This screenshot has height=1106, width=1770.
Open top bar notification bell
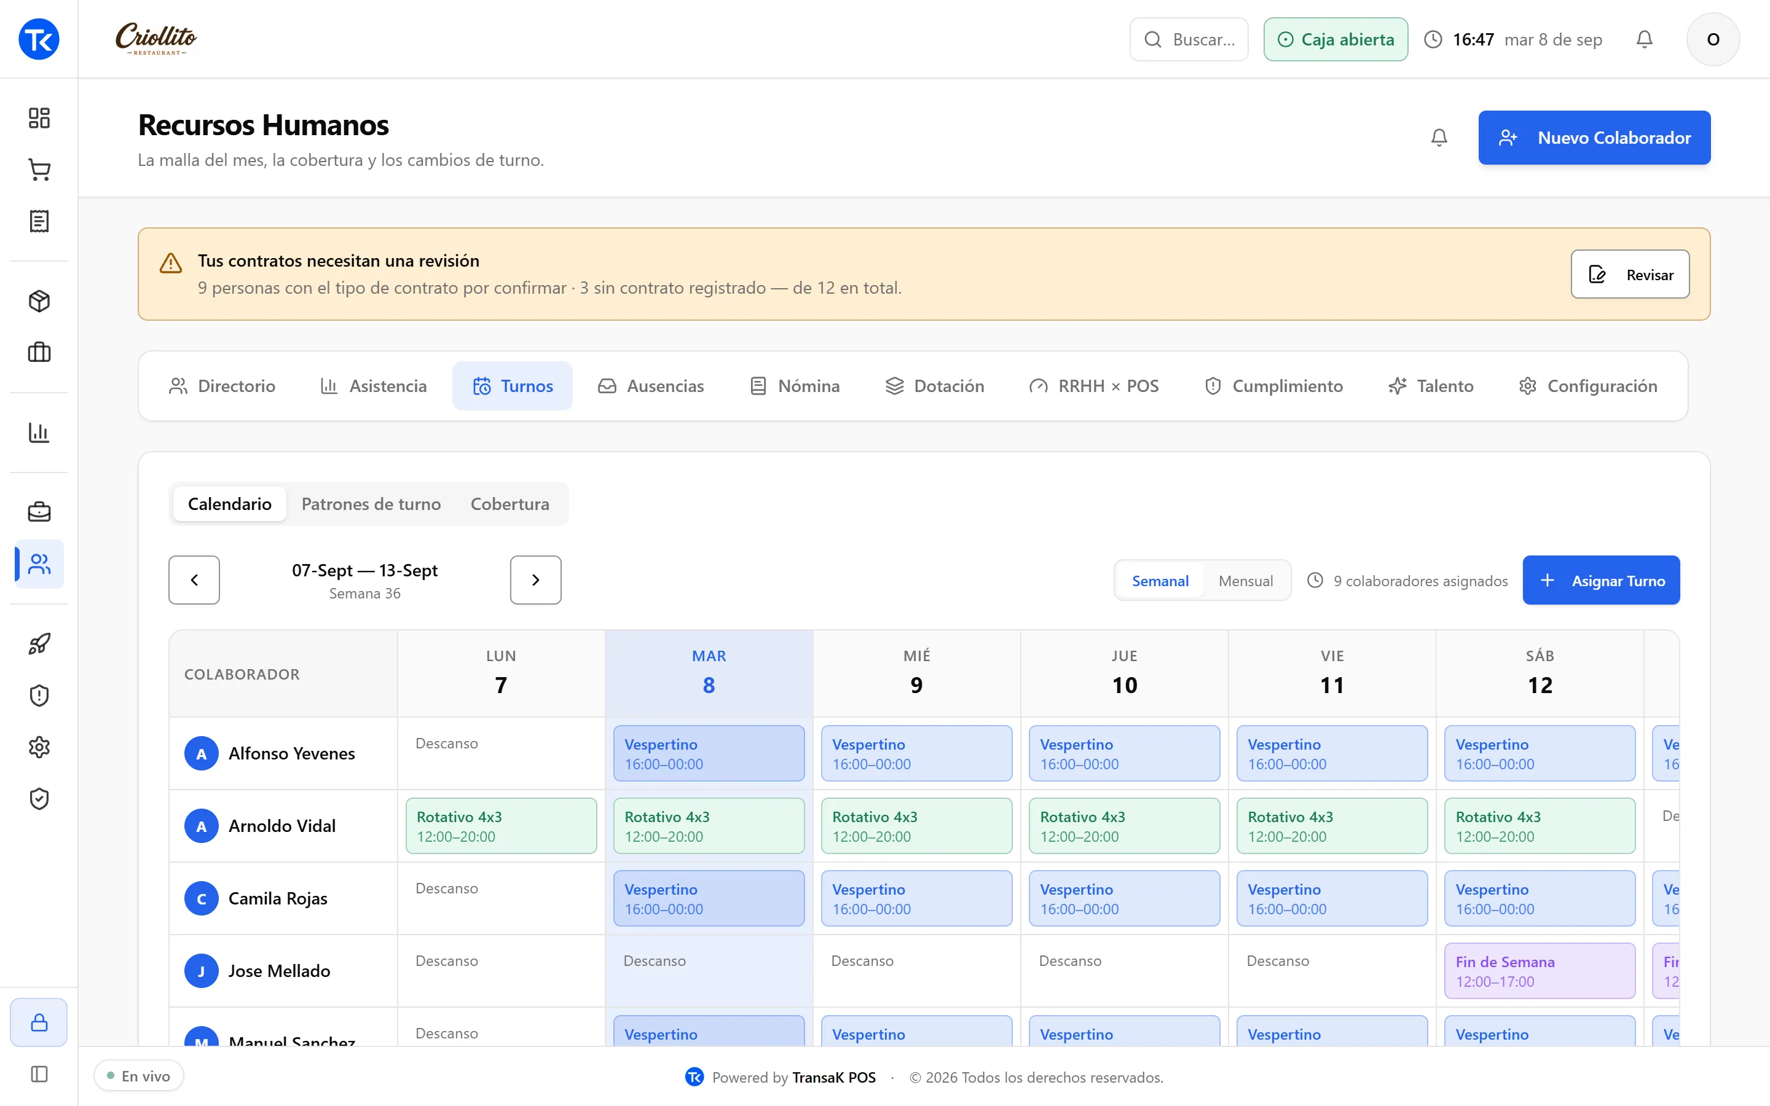coord(1644,39)
